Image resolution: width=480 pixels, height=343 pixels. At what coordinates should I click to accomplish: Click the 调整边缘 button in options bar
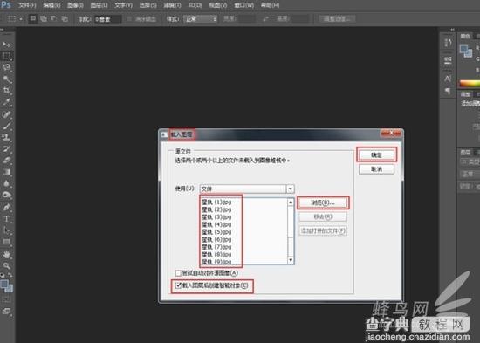[x=337, y=19]
